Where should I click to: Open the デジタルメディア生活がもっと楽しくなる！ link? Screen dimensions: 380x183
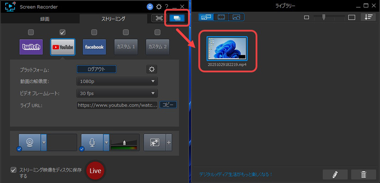click(x=236, y=174)
